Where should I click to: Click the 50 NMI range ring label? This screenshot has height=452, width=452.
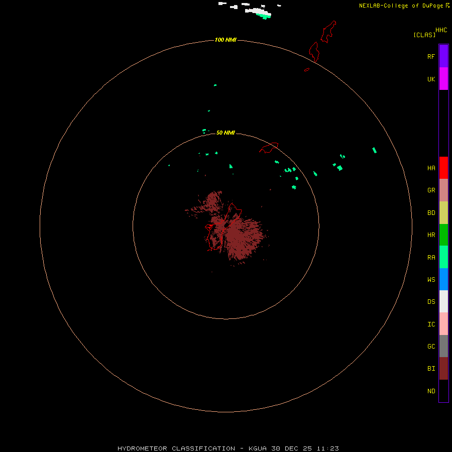[x=225, y=133]
